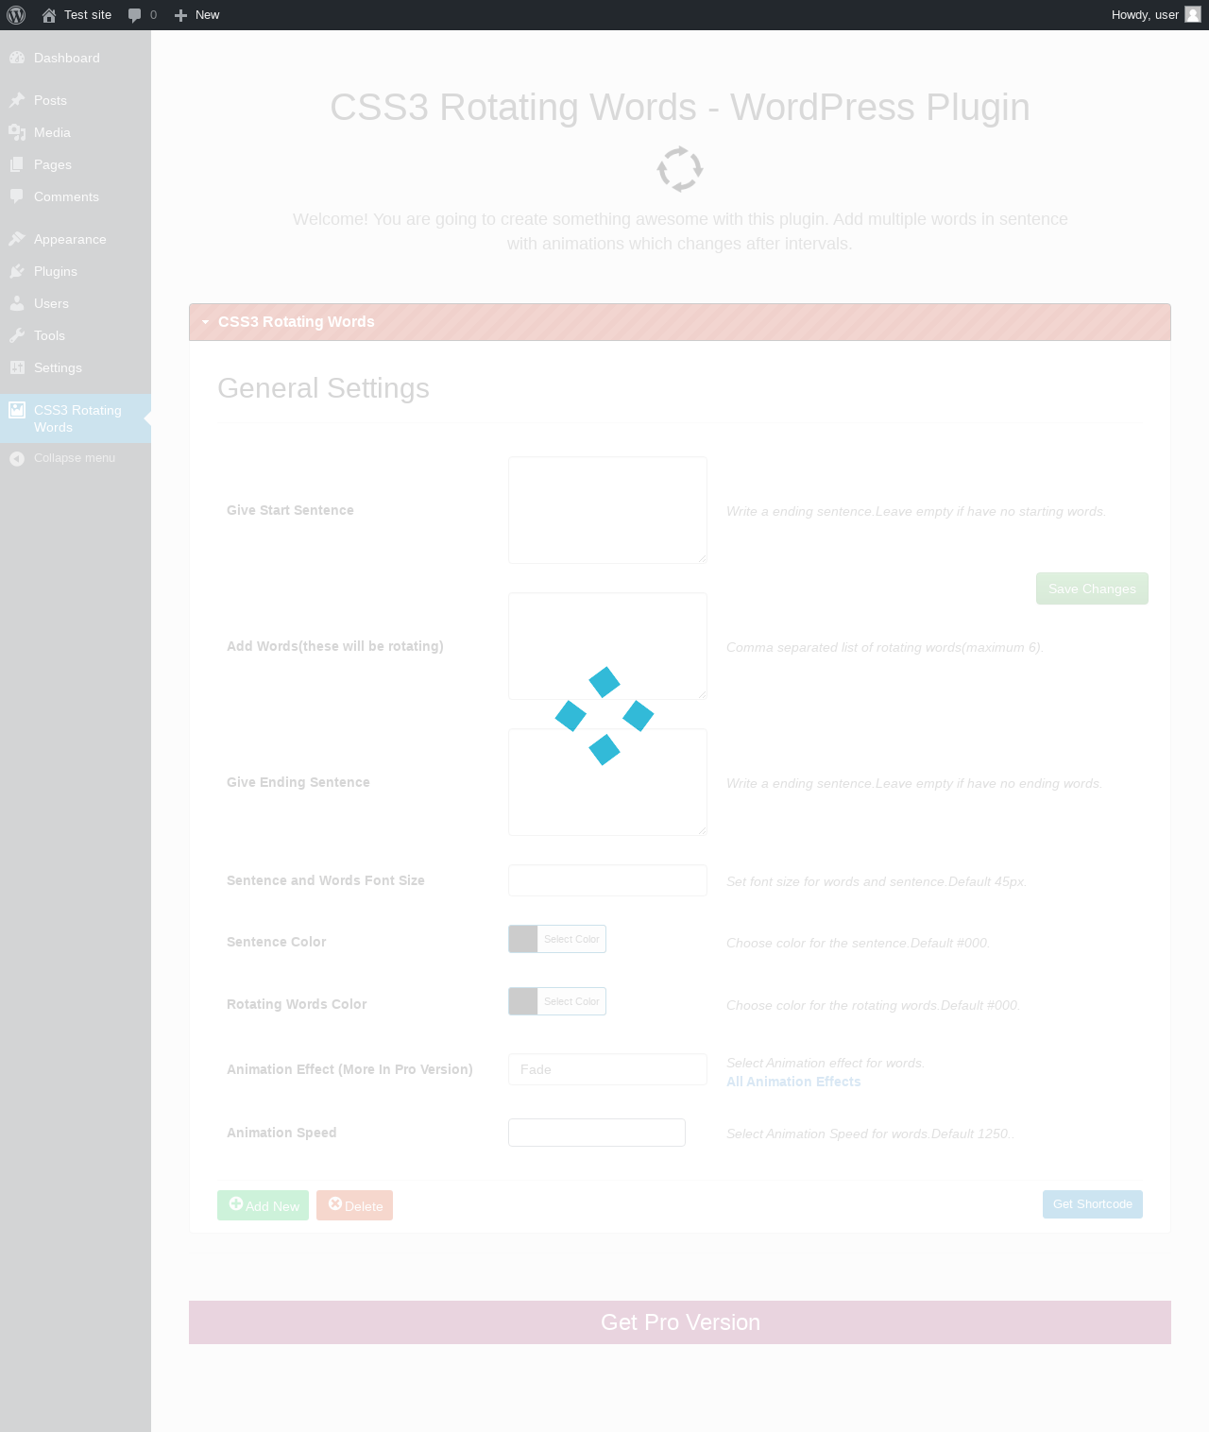Click the Appearance paintbrush icon
1209x1432 pixels.
coord(17,239)
